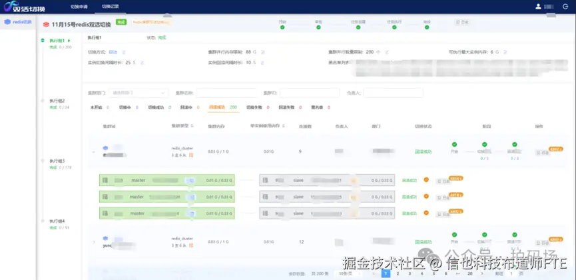Click the 12 连接数 cell
This screenshot has height=280, width=576.
click(x=301, y=242)
